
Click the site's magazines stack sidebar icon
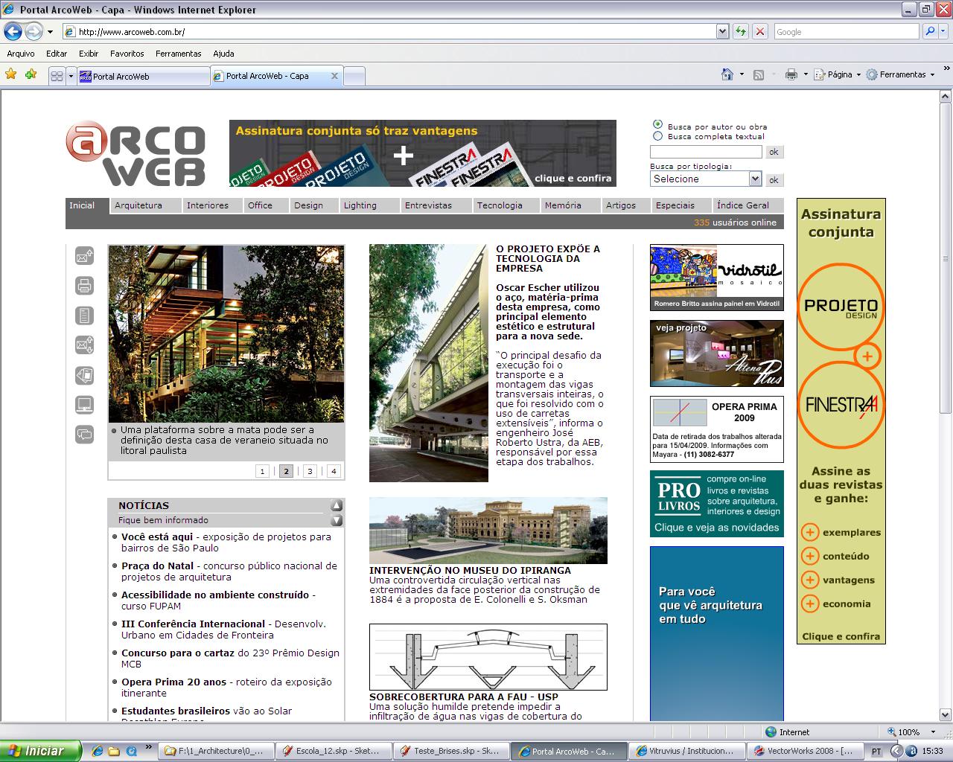pyautogui.click(x=84, y=375)
